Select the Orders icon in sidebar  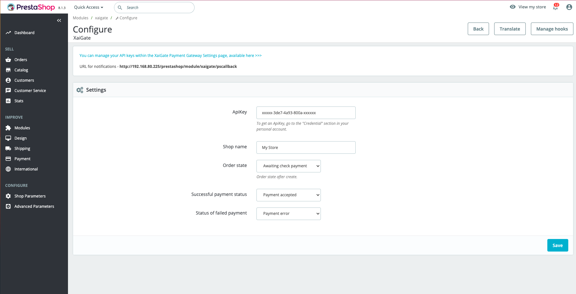(x=8, y=60)
